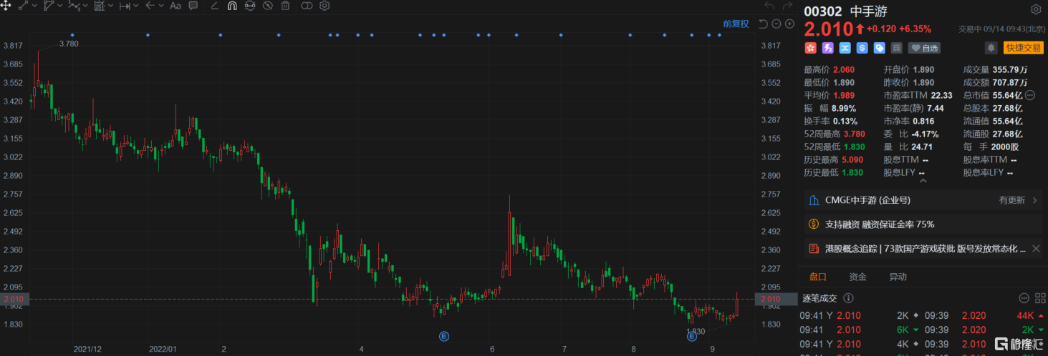This screenshot has width=1048, height=356.
Task: Click the 44K trade volume entry
Action: (1024, 315)
